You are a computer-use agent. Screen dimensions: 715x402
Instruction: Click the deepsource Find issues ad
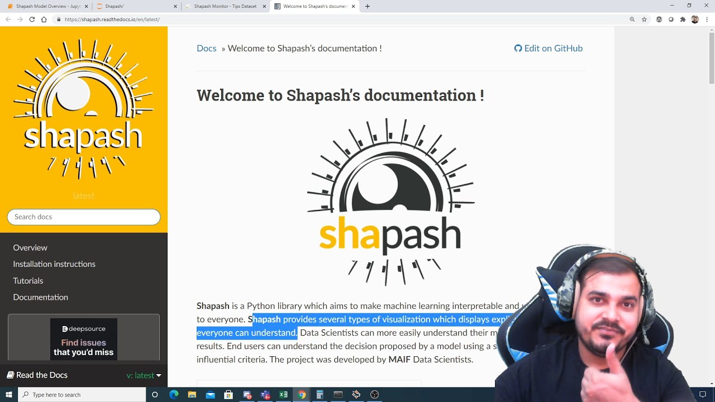84,338
